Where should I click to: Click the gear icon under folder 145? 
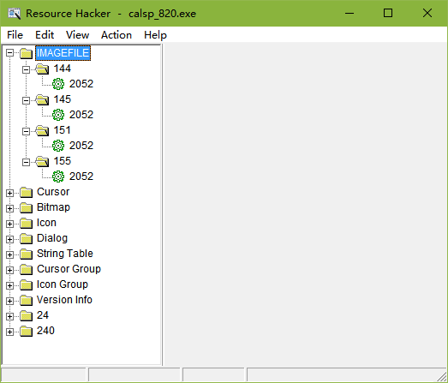coord(58,115)
